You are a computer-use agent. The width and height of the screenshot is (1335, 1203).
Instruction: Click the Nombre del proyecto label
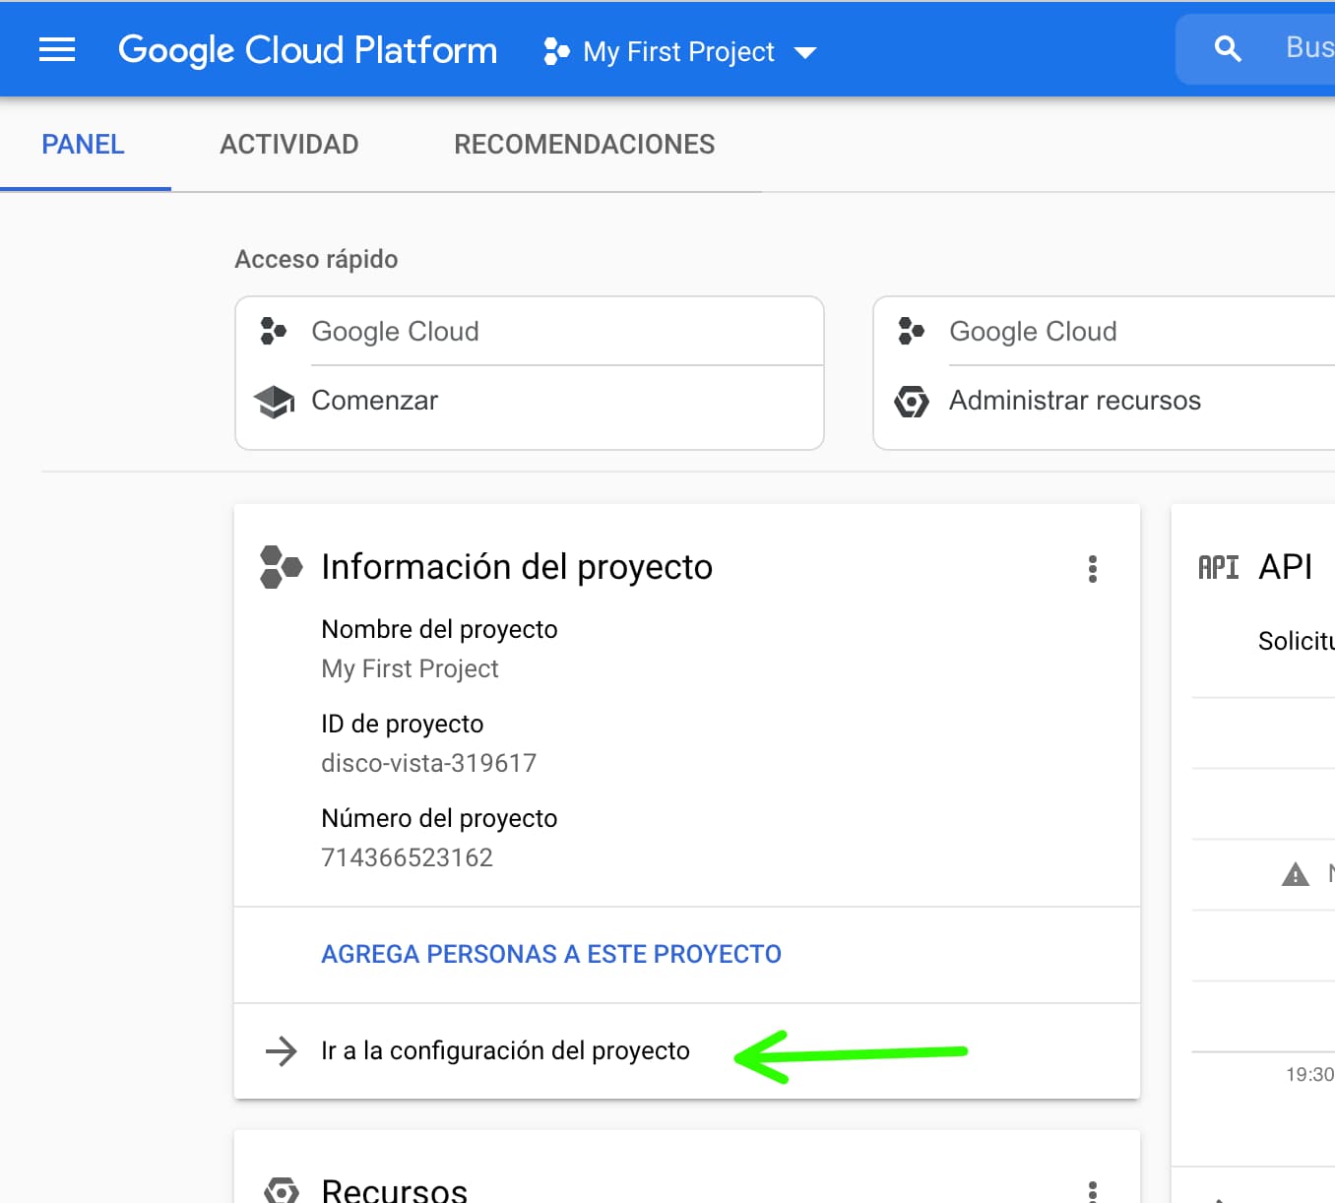(x=439, y=629)
